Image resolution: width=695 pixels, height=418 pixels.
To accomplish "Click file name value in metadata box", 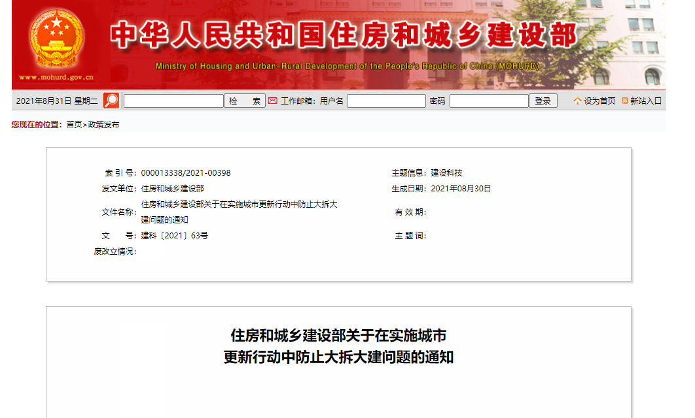I will coord(240,212).
